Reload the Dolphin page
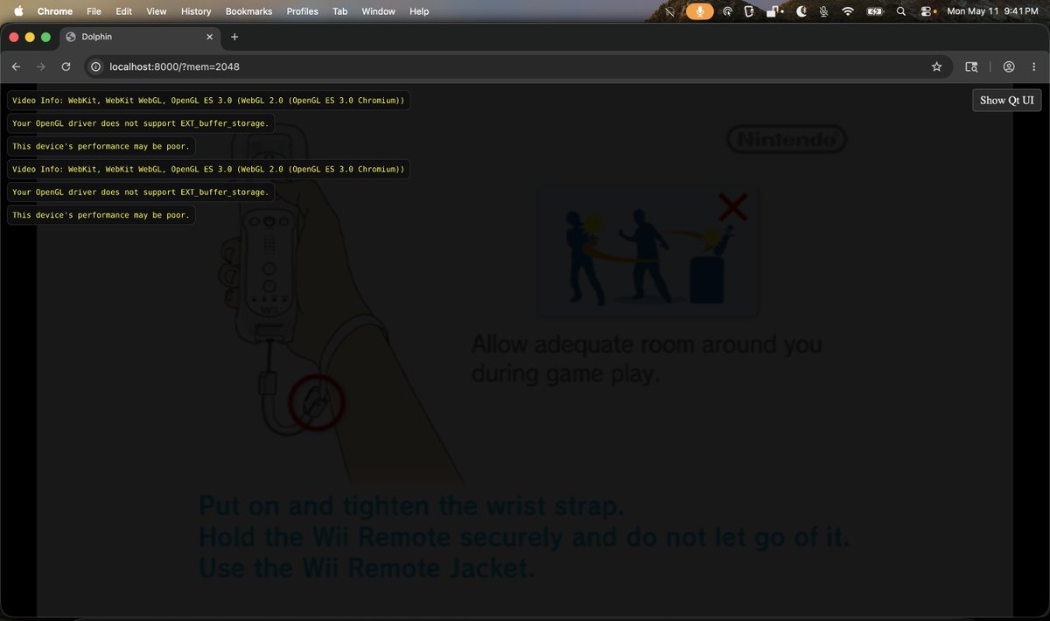 [x=66, y=66]
